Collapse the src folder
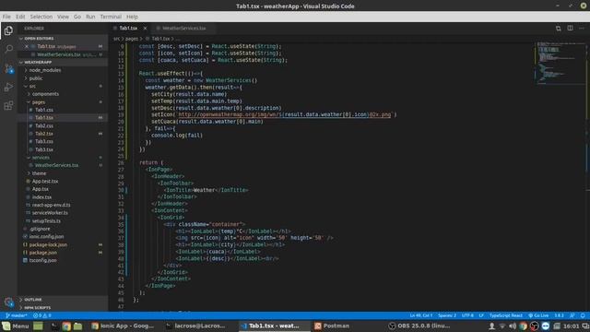 [32, 86]
